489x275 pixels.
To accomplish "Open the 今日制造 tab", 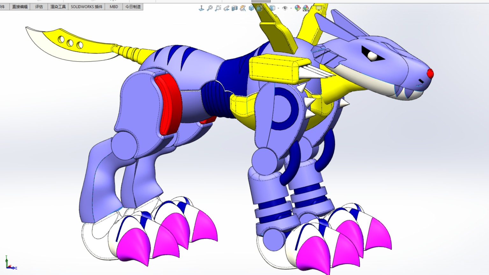I will (x=133, y=7).
